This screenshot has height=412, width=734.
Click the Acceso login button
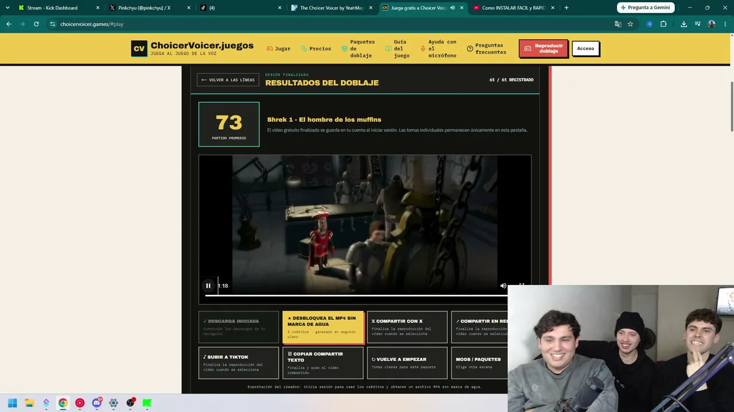point(585,49)
